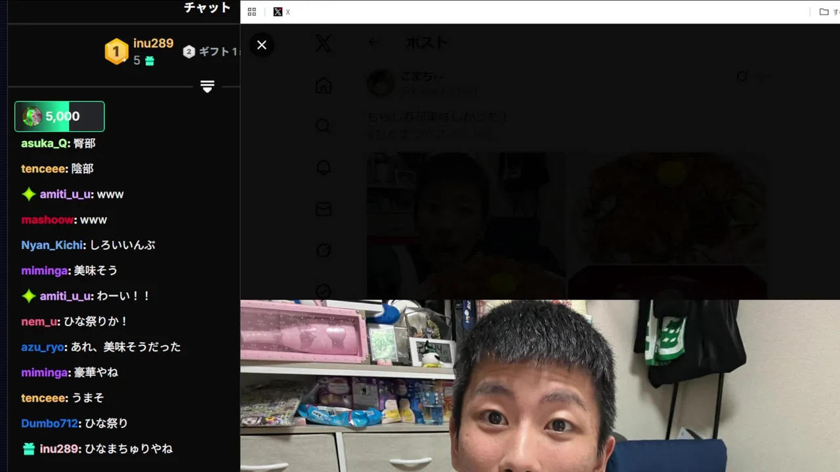The height and width of the screenshot is (472, 840).
Task: Click gift badge before inu289's chat message
Action: pyautogui.click(x=28, y=449)
